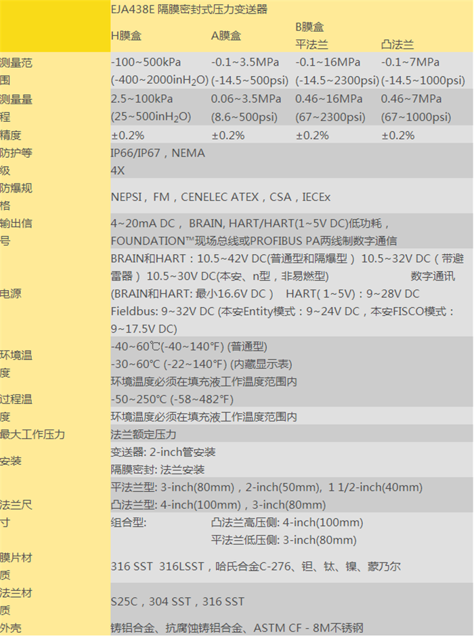Screen dimensions: 474x637
Task: Select the 外壳 row label
Action: click(x=11, y=628)
